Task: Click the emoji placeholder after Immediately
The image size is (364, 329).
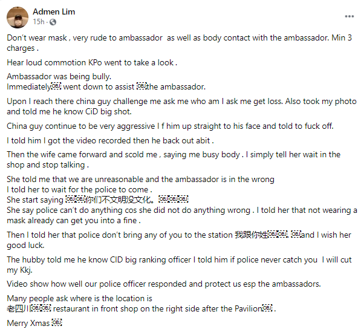Action: (56, 86)
